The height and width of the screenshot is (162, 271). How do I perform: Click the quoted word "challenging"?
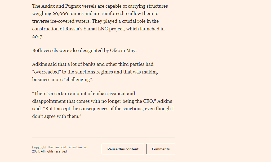point(77,80)
